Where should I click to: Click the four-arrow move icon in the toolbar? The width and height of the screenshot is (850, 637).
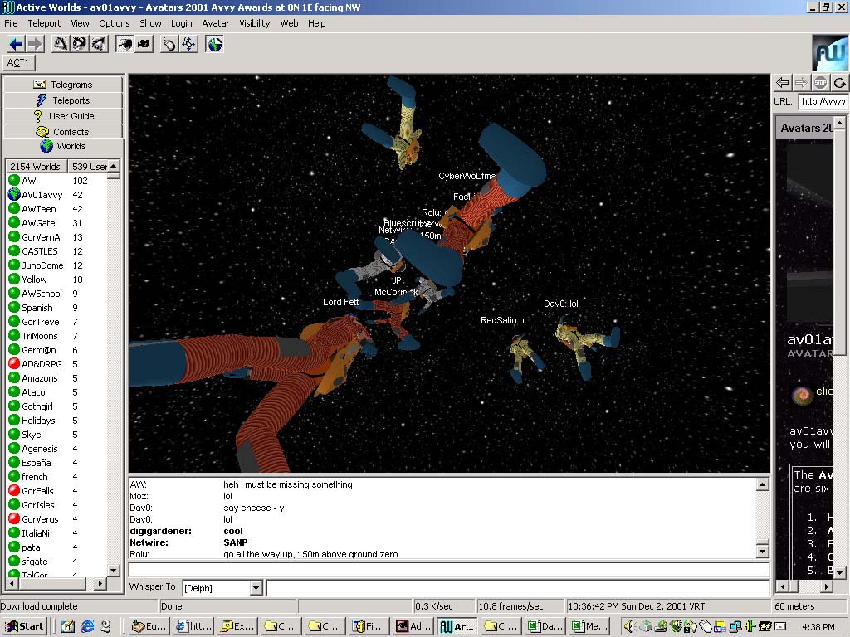point(188,44)
